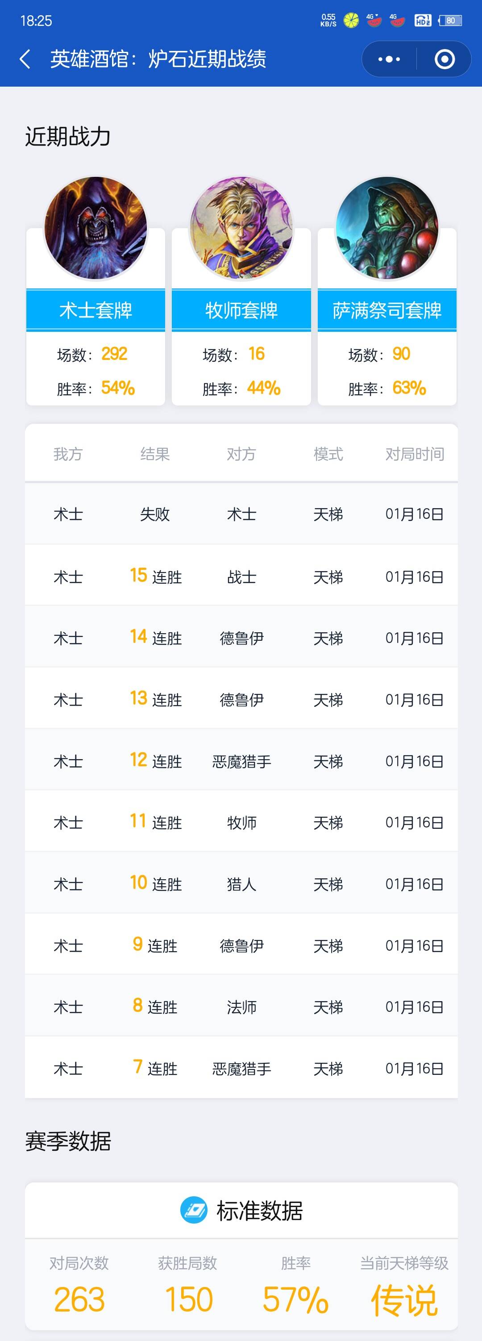Viewport: 482px width, 1341px height.
Task: Tap the 结果 column header
Action: click(154, 454)
